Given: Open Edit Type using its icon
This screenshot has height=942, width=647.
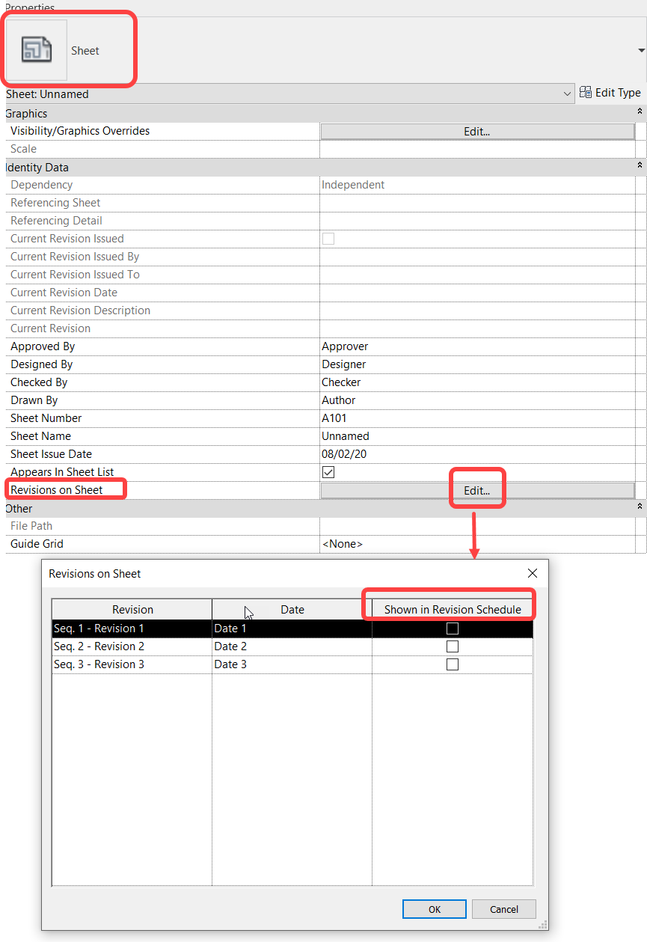Looking at the screenshot, I should 586,93.
